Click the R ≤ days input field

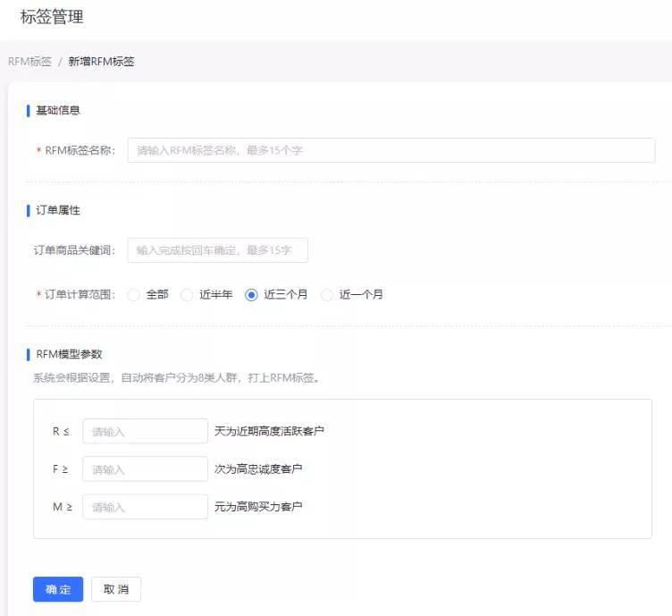[x=145, y=431]
